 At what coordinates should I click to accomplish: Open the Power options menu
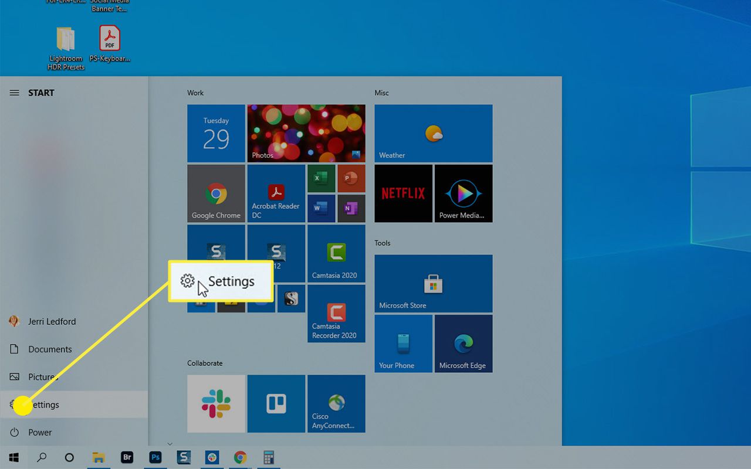[x=74, y=432]
